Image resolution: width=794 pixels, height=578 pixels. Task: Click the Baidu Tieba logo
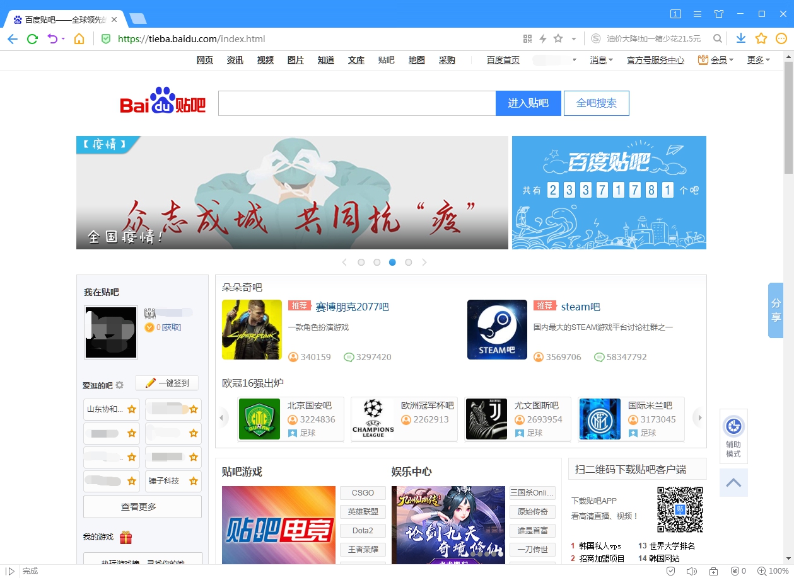tap(163, 102)
